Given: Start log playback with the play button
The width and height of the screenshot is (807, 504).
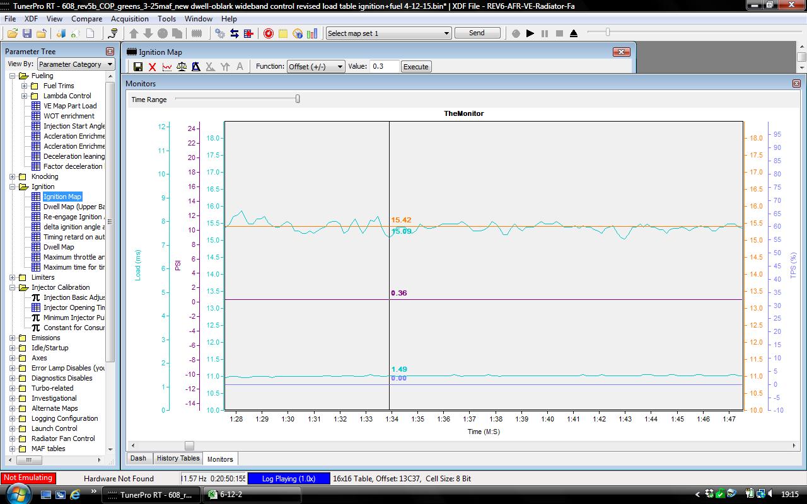Looking at the screenshot, I should tap(530, 33).
